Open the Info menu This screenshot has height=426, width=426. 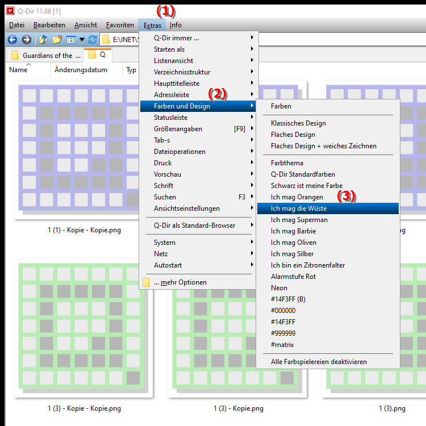tap(176, 25)
